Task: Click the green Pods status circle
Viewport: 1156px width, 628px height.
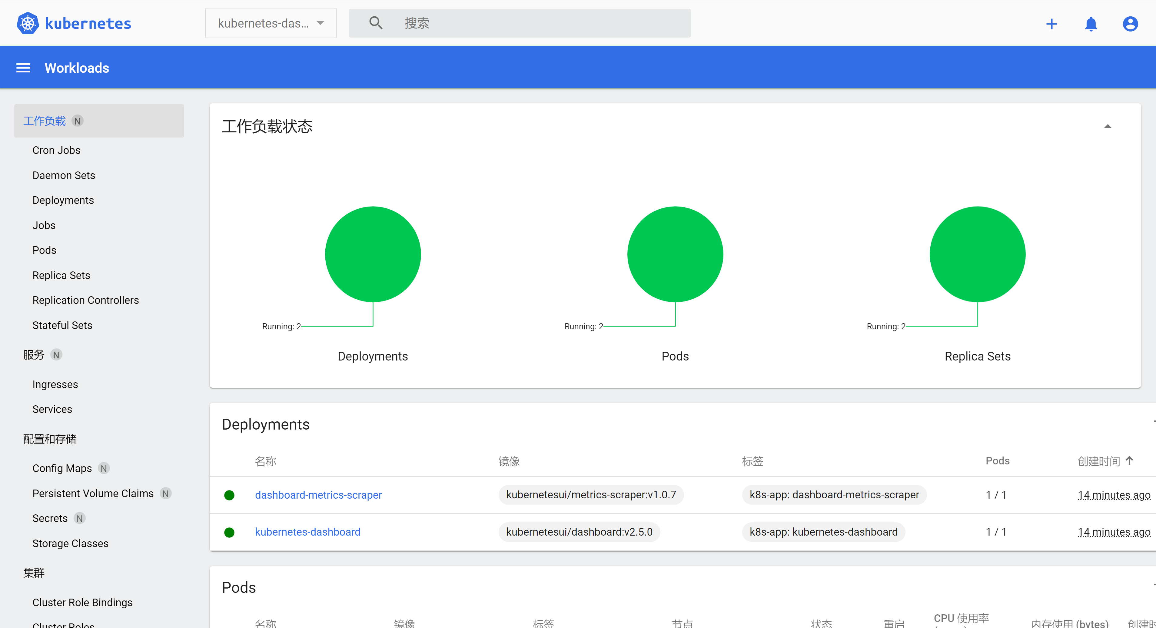Action: [x=675, y=254]
